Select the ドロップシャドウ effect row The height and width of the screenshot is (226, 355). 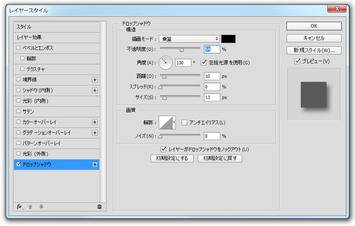pos(57,165)
